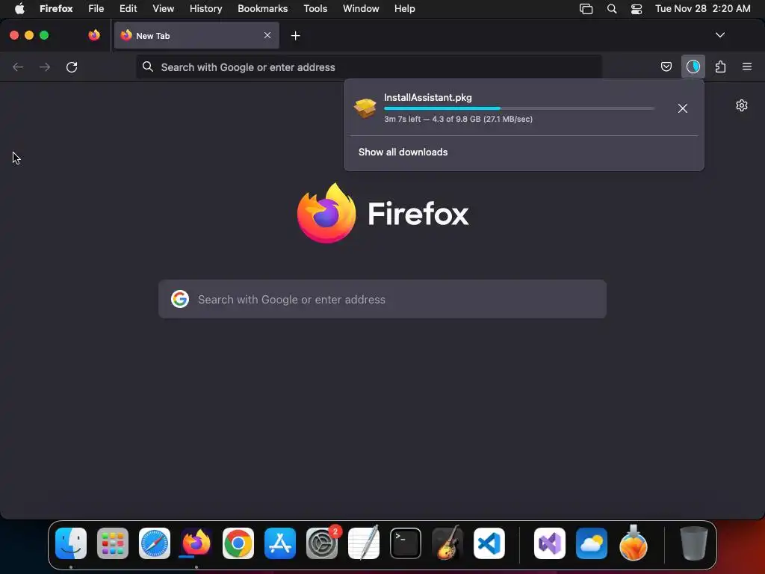Focus the address bar search field
The height and width of the screenshot is (574, 765).
(369, 67)
